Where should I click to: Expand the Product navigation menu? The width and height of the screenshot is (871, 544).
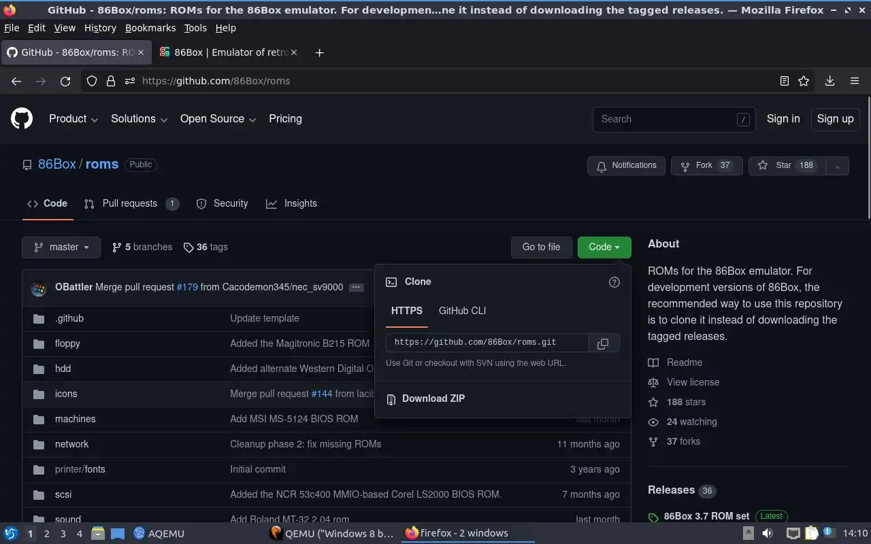[x=73, y=119]
